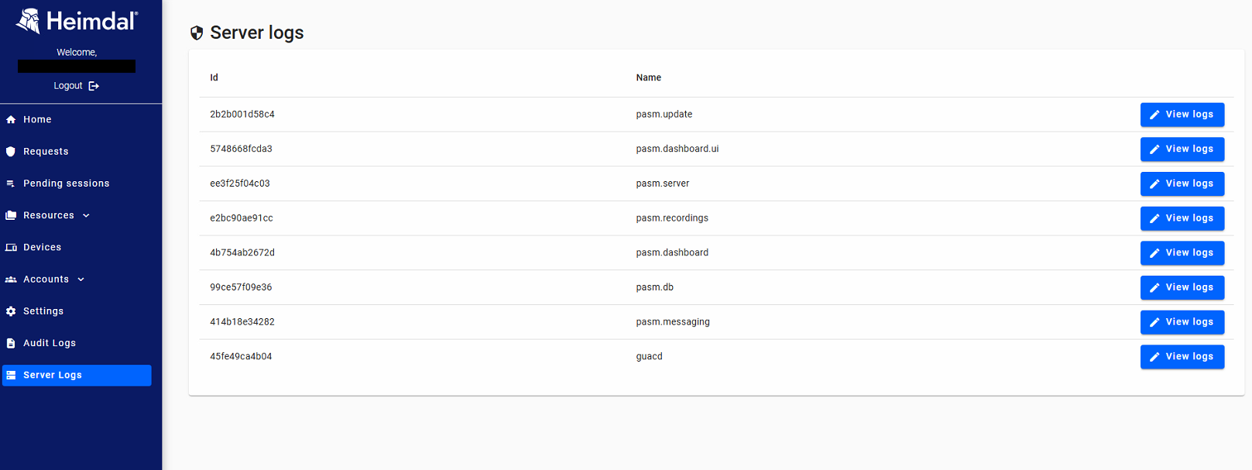Click the Devices monitor icon

click(x=11, y=248)
